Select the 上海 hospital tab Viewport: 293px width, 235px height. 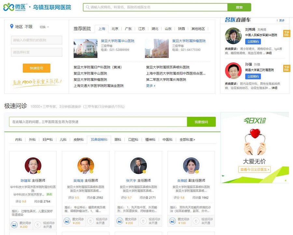tap(102, 29)
